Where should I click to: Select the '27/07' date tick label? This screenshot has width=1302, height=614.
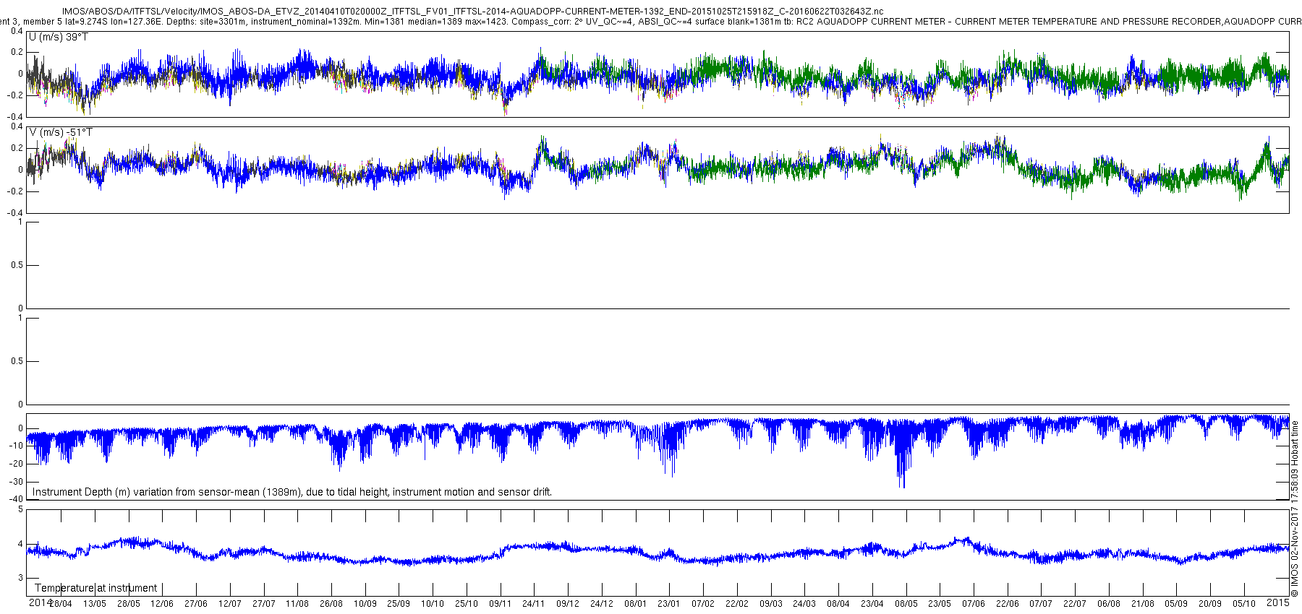[x=264, y=604]
